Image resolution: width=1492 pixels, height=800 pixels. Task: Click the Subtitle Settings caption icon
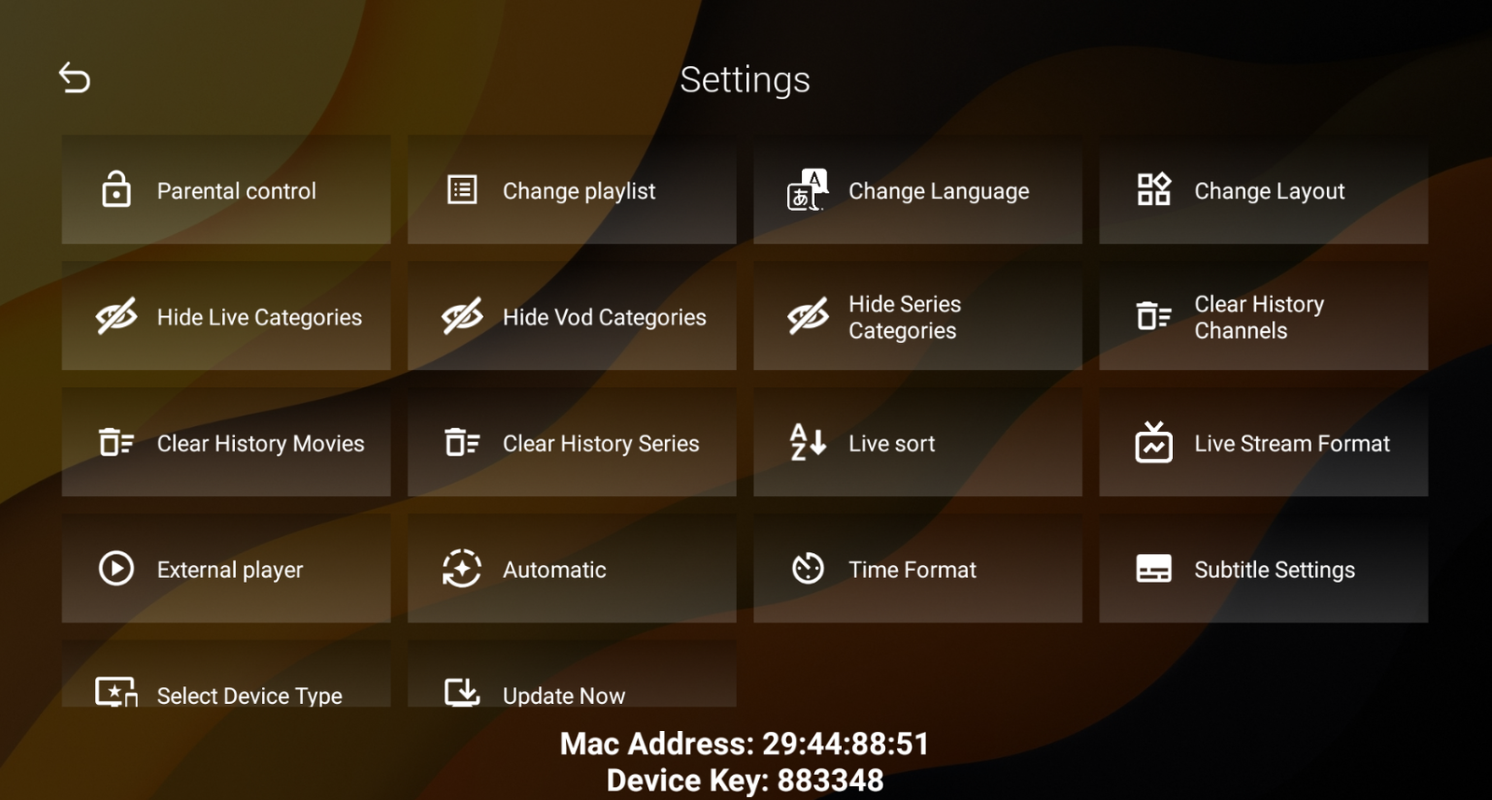click(1154, 568)
